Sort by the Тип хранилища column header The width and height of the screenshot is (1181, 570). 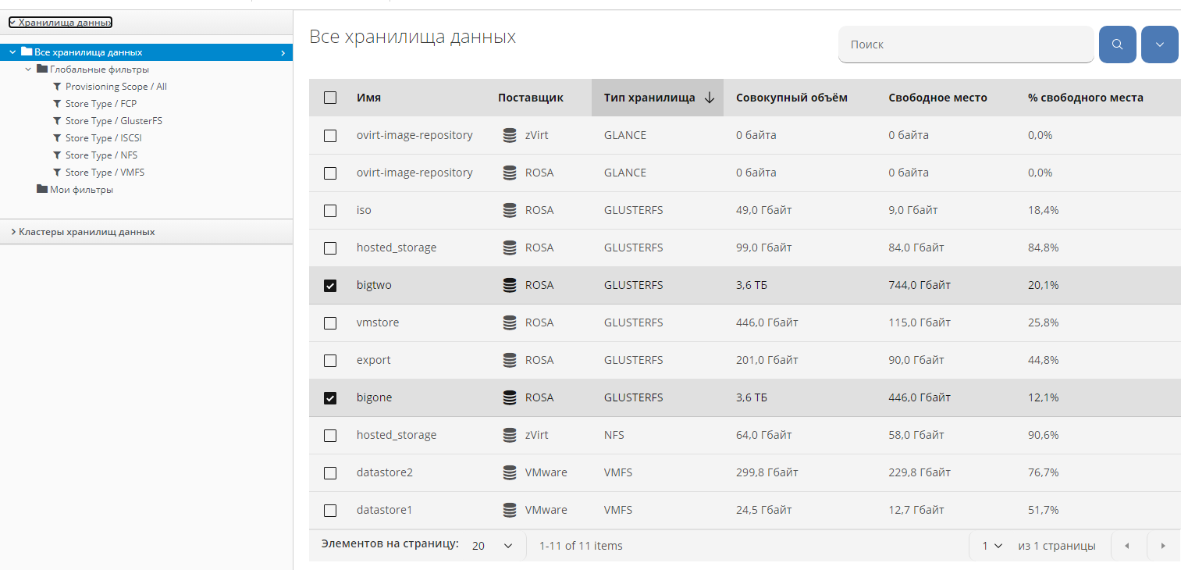[649, 98]
